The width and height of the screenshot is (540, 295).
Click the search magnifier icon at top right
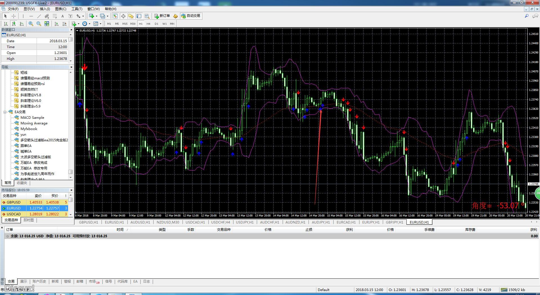click(526, 16)
